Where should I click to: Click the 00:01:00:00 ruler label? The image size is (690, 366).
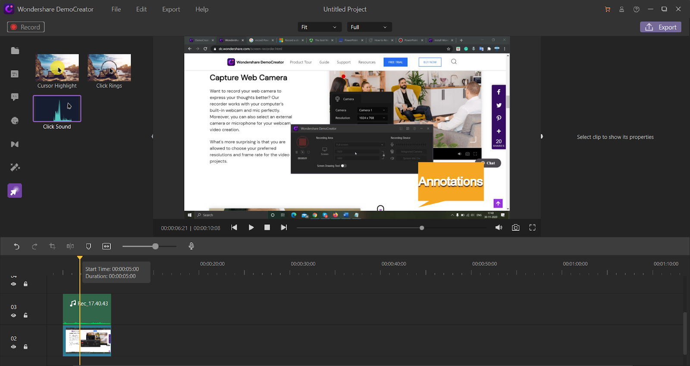click(575, 264)
